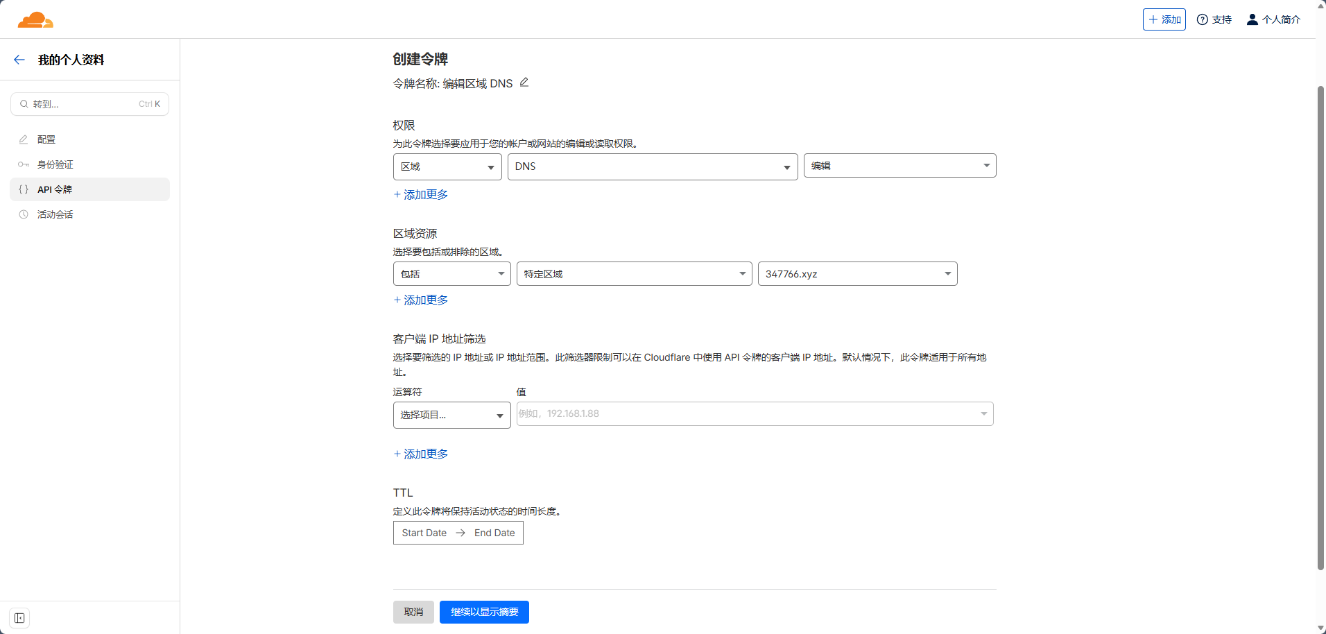Open the 编辑 access level dropdown
This screenshot has width=1326, height=634.
tap(899, 166)
